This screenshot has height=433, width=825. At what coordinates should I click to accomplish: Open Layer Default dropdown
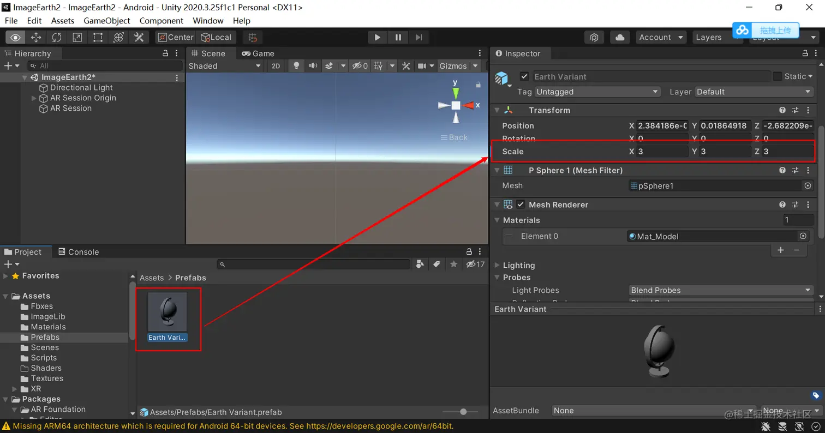(x=754, y=92)
